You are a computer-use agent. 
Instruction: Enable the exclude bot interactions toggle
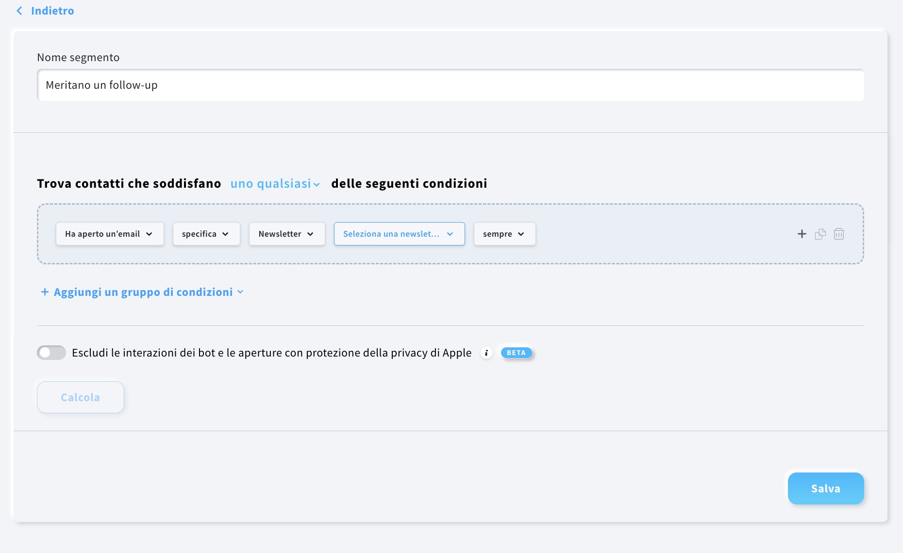coord(51,353)
